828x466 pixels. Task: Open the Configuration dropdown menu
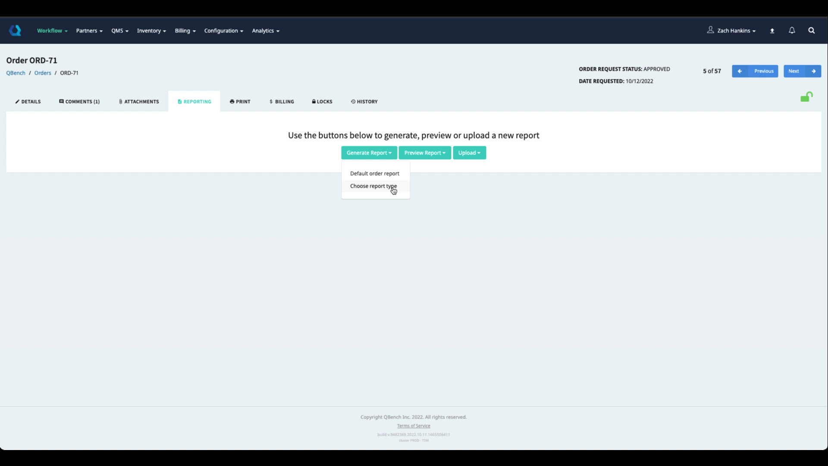pos(223,31)
